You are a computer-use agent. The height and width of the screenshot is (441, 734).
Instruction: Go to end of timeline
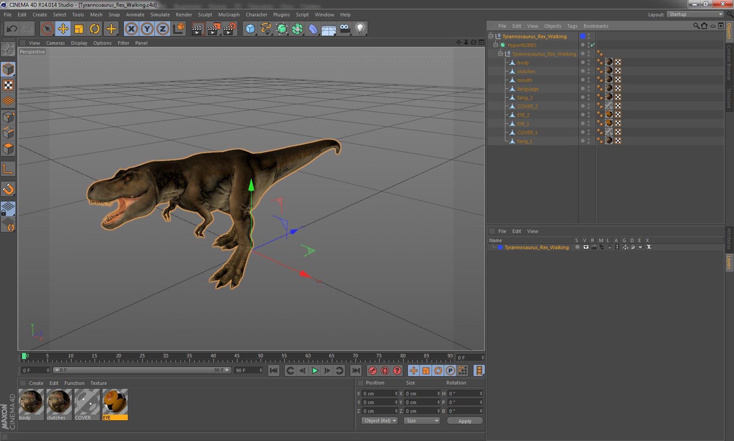(356, 371)
